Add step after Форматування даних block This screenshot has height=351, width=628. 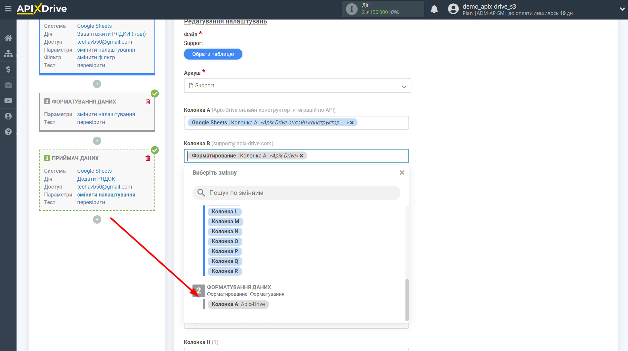[x=97, y=141]
